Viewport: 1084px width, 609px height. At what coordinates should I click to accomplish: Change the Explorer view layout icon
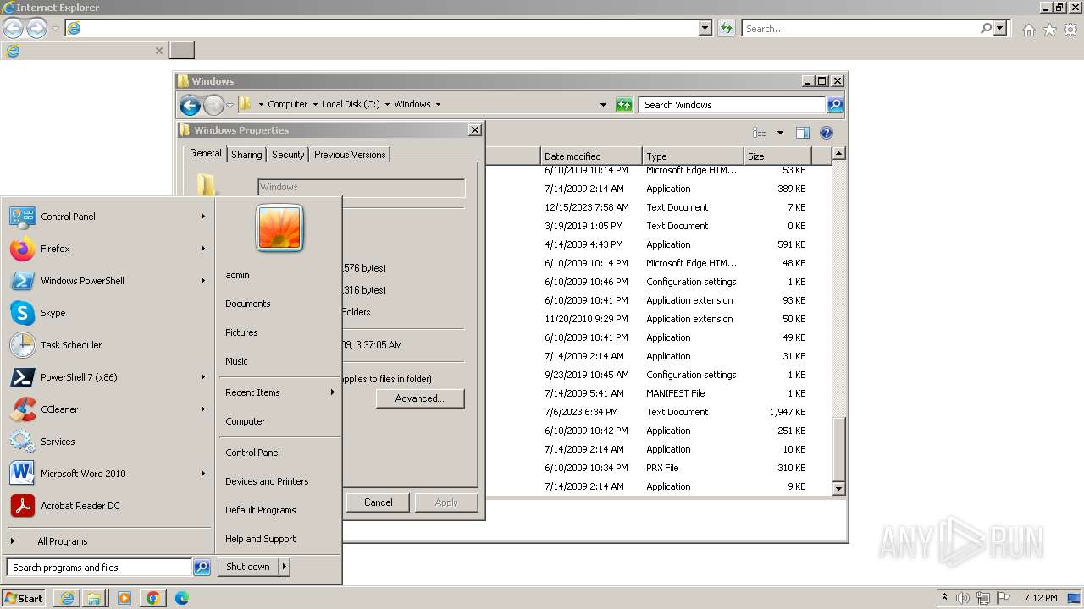pos(760,133)
